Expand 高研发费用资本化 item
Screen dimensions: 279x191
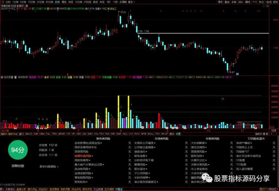(x=86, y=147)
